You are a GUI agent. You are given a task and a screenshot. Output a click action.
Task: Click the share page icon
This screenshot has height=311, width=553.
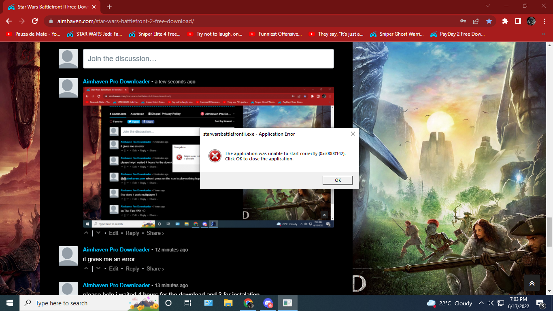[476, 21]
